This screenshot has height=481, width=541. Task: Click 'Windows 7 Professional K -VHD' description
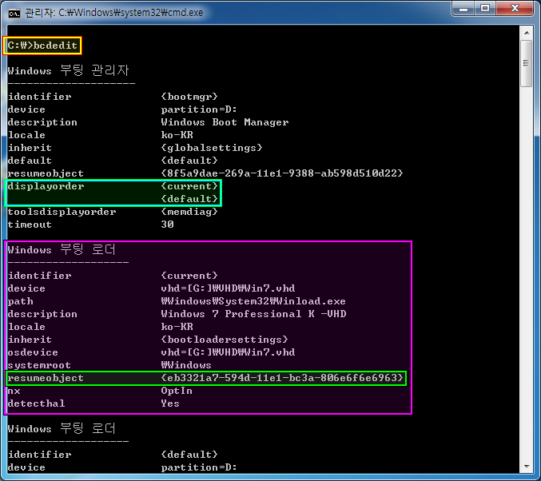coord(253,314)
